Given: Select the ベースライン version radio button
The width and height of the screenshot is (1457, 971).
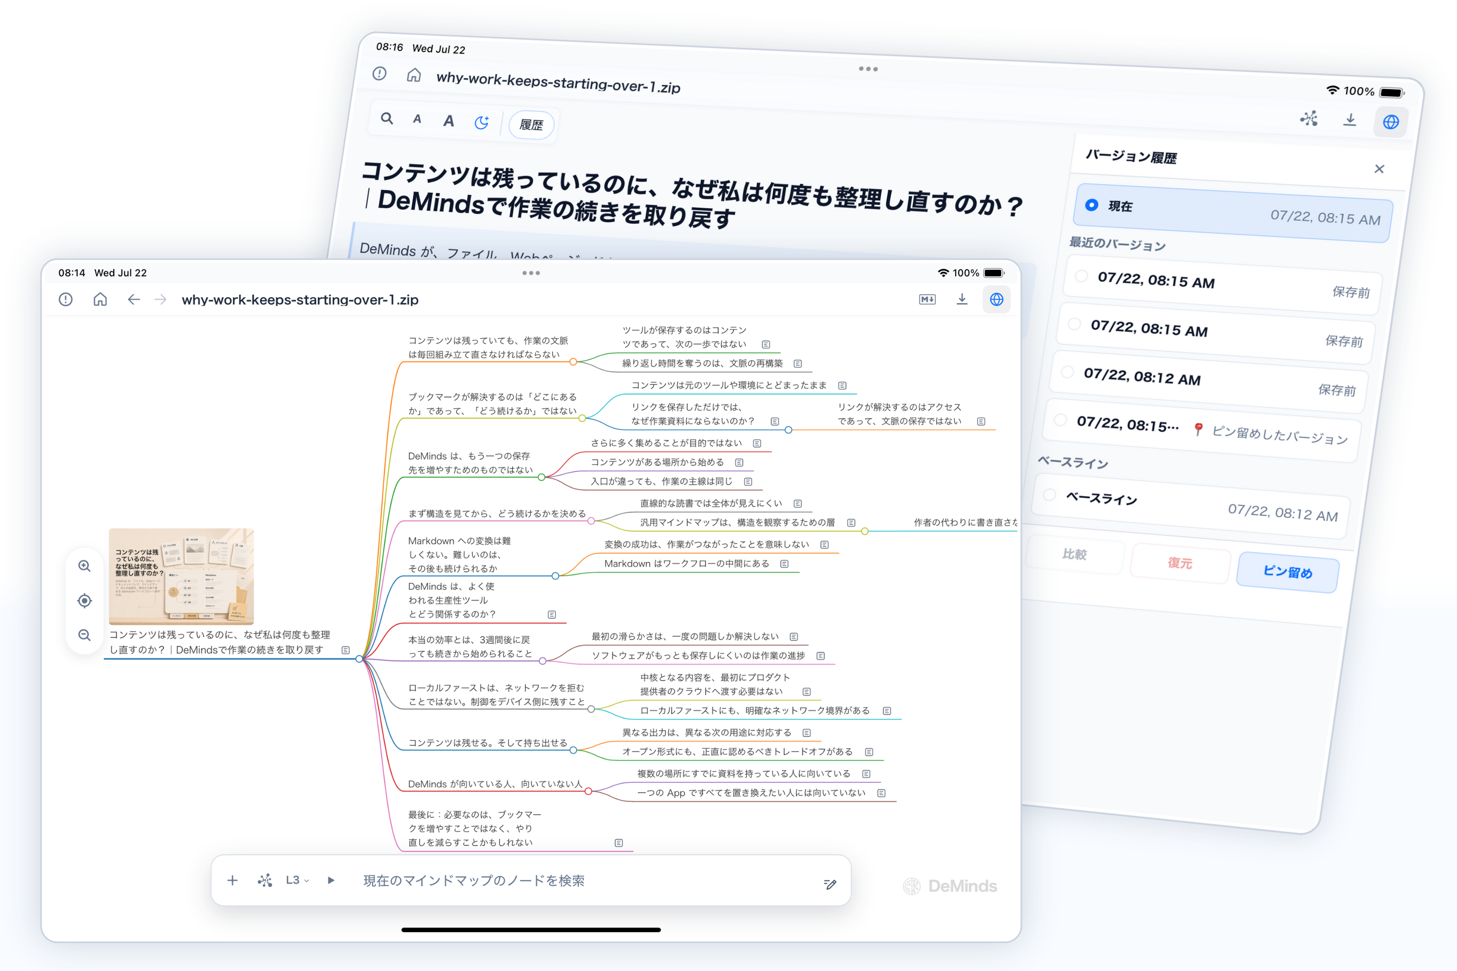Looking at the screenshot, I should [x=1050, y=494].
